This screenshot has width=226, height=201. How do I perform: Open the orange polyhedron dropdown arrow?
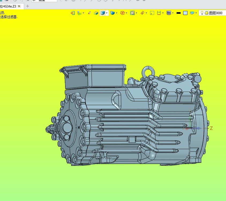pos(127,13)
